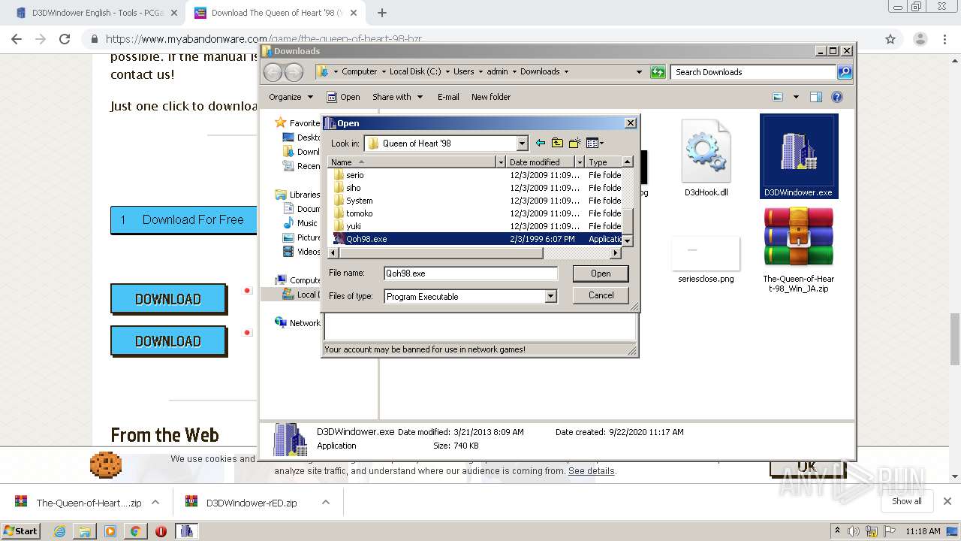This screenshot has height=541, width=961.
Task: Open the See details cookie link
Action: pos(591,471)
